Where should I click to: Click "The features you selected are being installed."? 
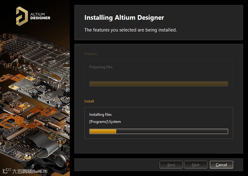pyautogui.click(x=131, y=30)
